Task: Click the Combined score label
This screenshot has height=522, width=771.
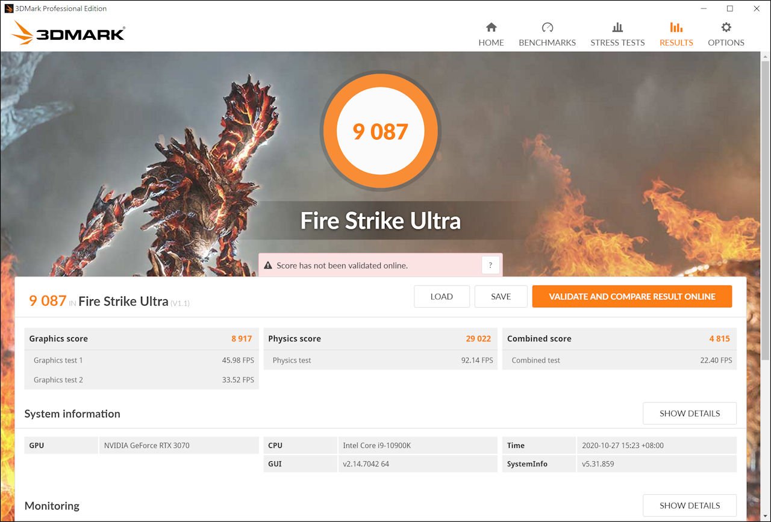Action: [539, 339]
